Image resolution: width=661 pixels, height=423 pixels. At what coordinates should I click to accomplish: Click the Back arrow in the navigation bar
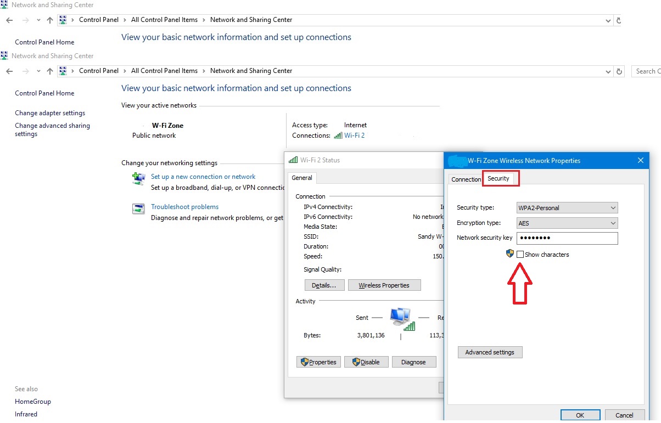(x=9, y=71)
